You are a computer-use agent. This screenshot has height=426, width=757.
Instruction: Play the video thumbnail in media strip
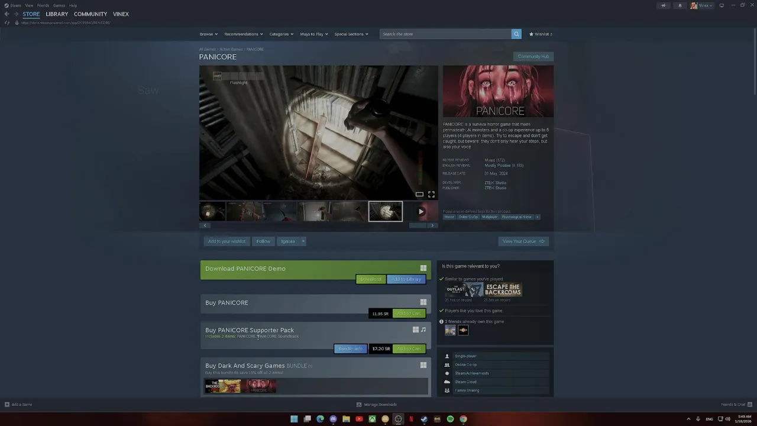click(x=421, y=211)
